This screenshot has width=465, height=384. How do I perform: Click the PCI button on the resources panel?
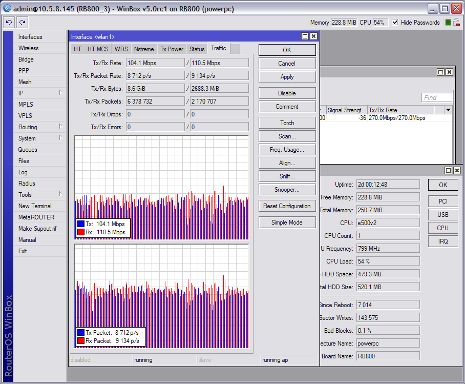tap(443, 201)
